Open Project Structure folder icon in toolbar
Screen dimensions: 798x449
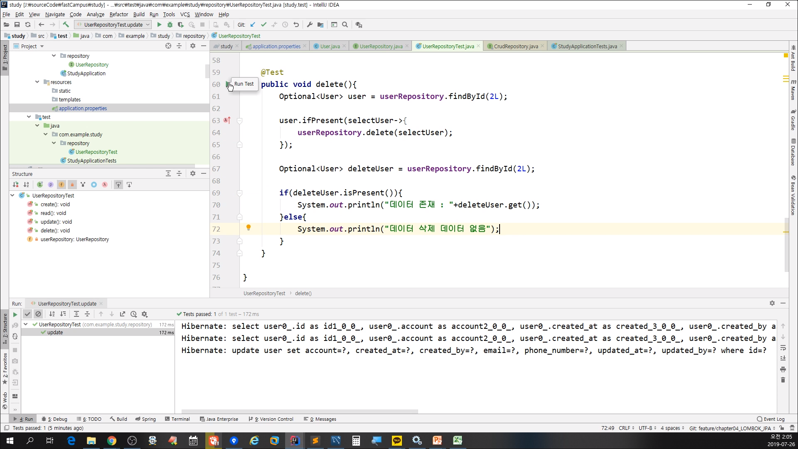click(320, 25)
